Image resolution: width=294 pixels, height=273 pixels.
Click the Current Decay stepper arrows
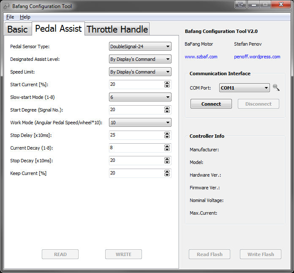pyautogui.click(x=167, y=148)
